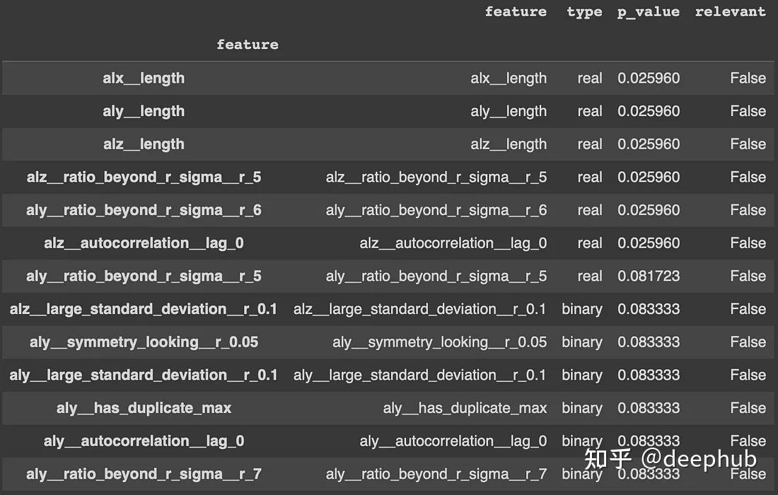The width and height of the screenshot is (778, 495).
Task: Select the "relevant" column header
Action: (730, 11)
